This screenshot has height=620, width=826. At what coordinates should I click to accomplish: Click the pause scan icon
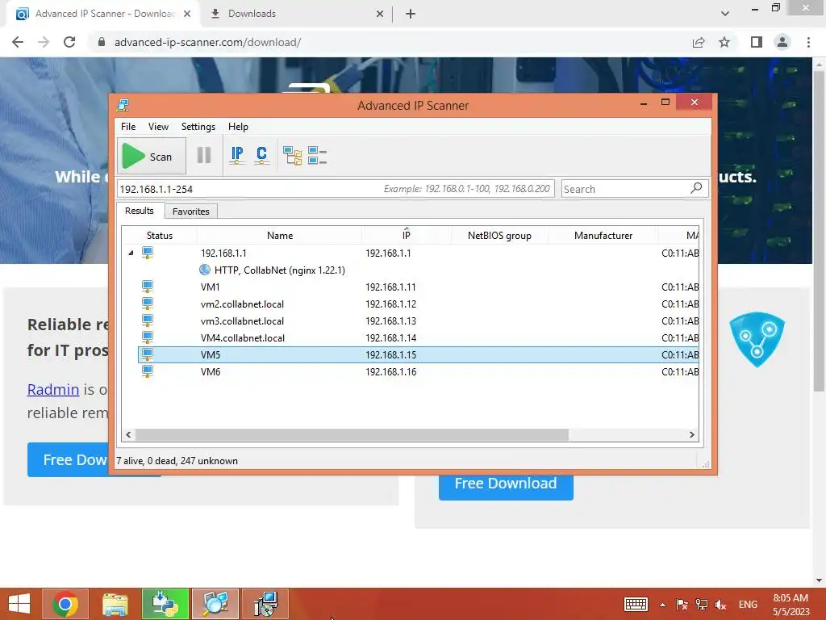point(204,156)
